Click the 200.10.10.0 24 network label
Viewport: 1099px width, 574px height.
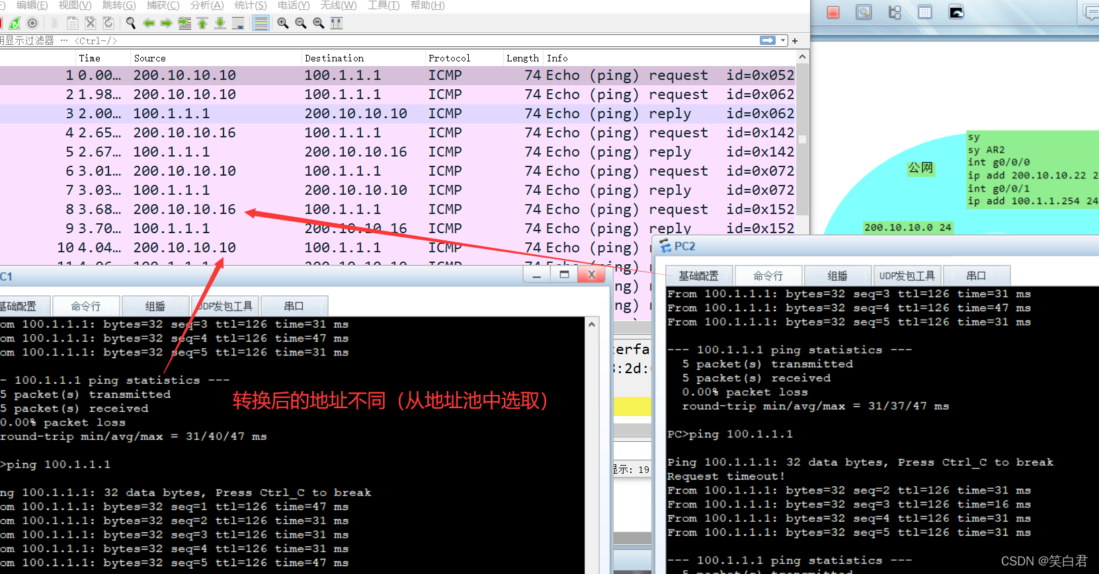click(x=908, y=227)
